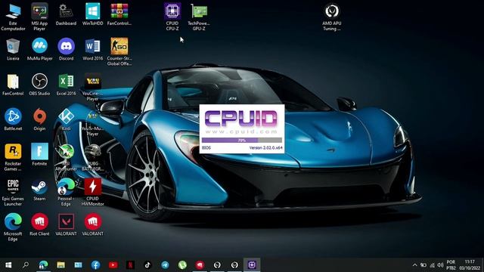
Task: Select VALORANT shortcut with the V logo
Action: tap(66, 225)
